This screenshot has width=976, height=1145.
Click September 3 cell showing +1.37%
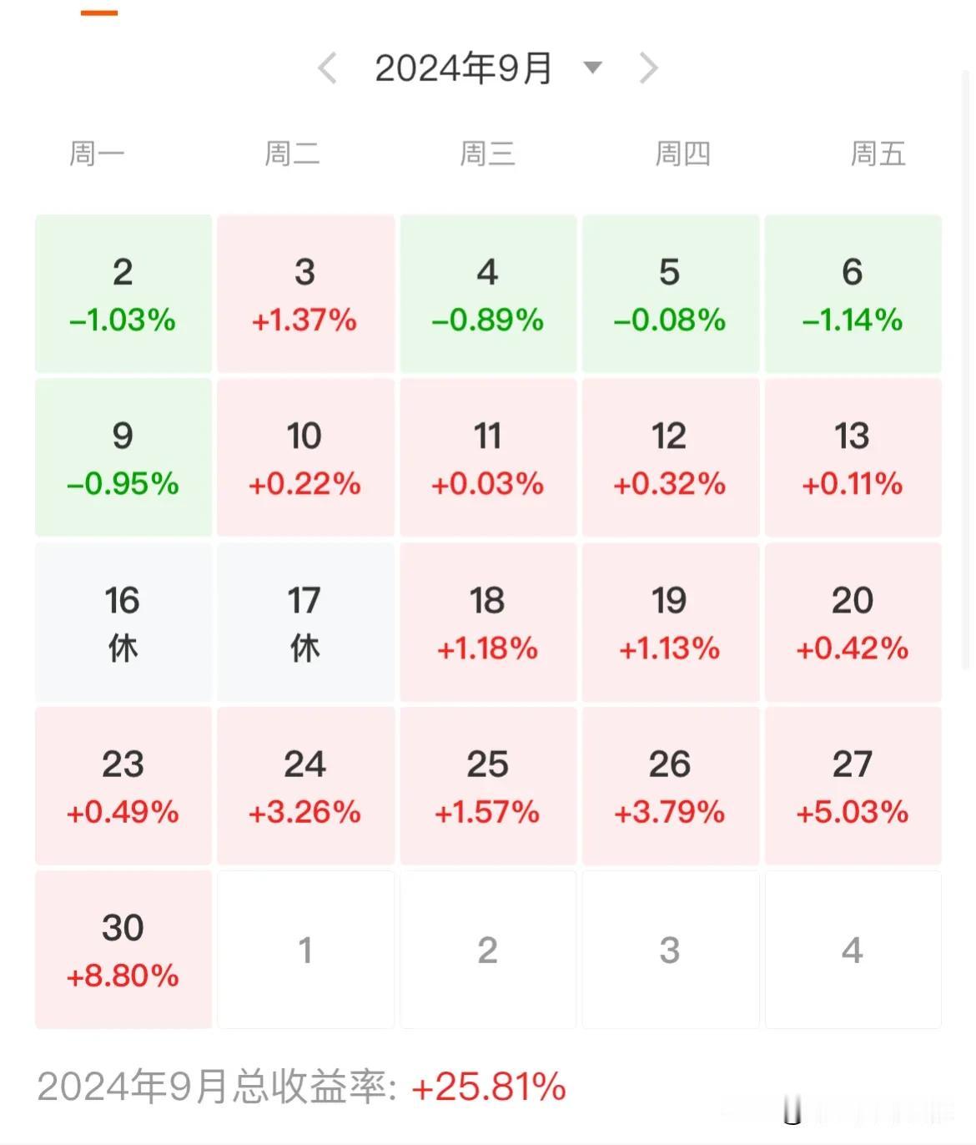[305, 294]
